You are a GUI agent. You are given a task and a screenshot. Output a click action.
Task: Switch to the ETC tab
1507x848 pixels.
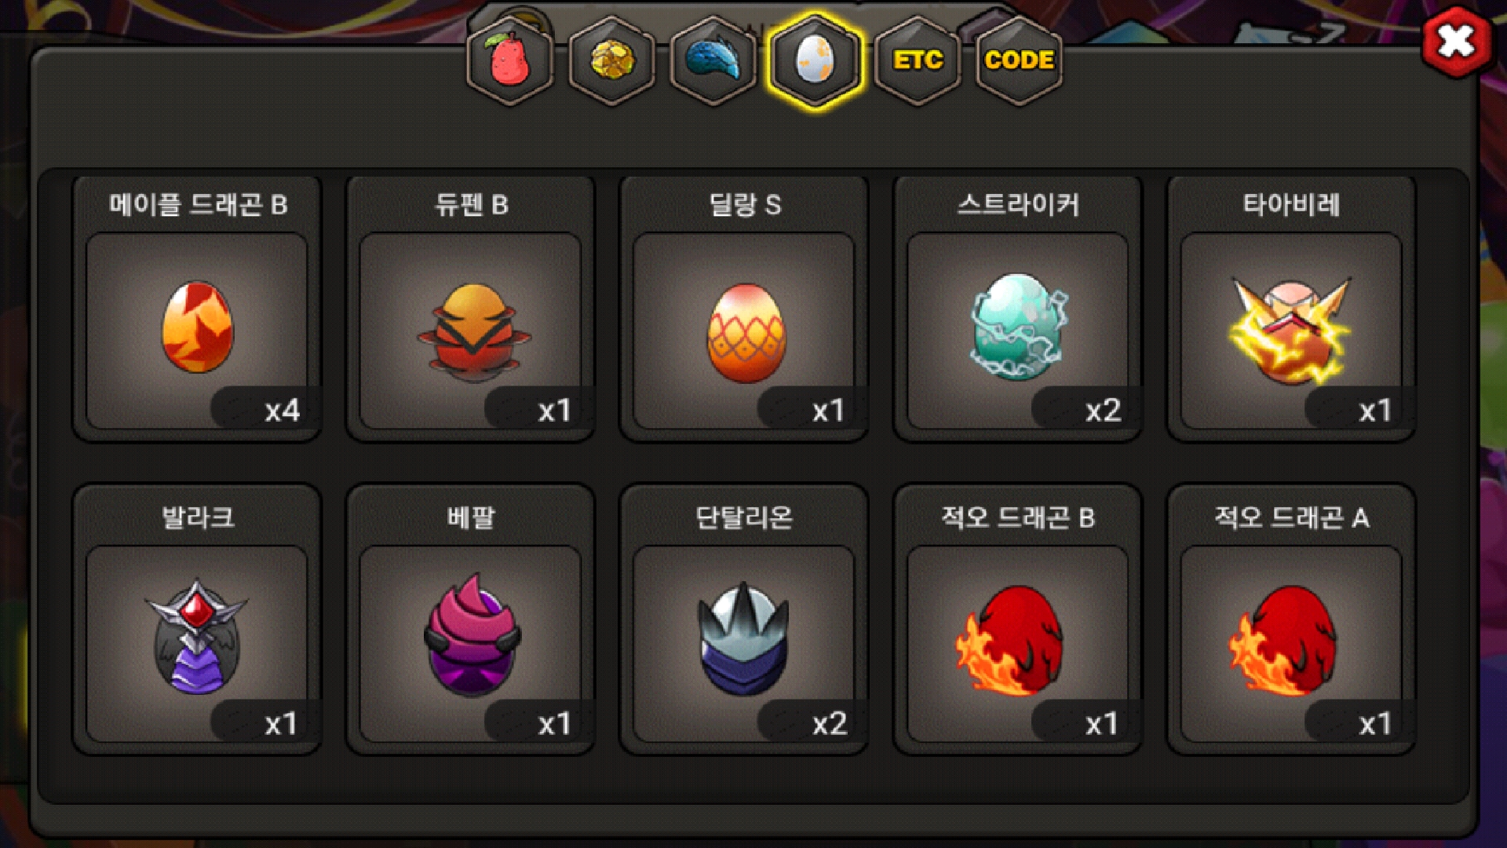point(918,61)
